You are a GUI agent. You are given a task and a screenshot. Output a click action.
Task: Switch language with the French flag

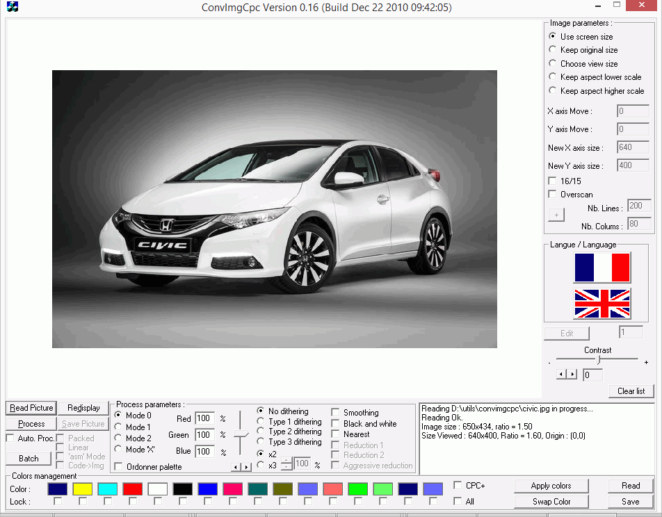pyautogui.click(x=602, y=268)
